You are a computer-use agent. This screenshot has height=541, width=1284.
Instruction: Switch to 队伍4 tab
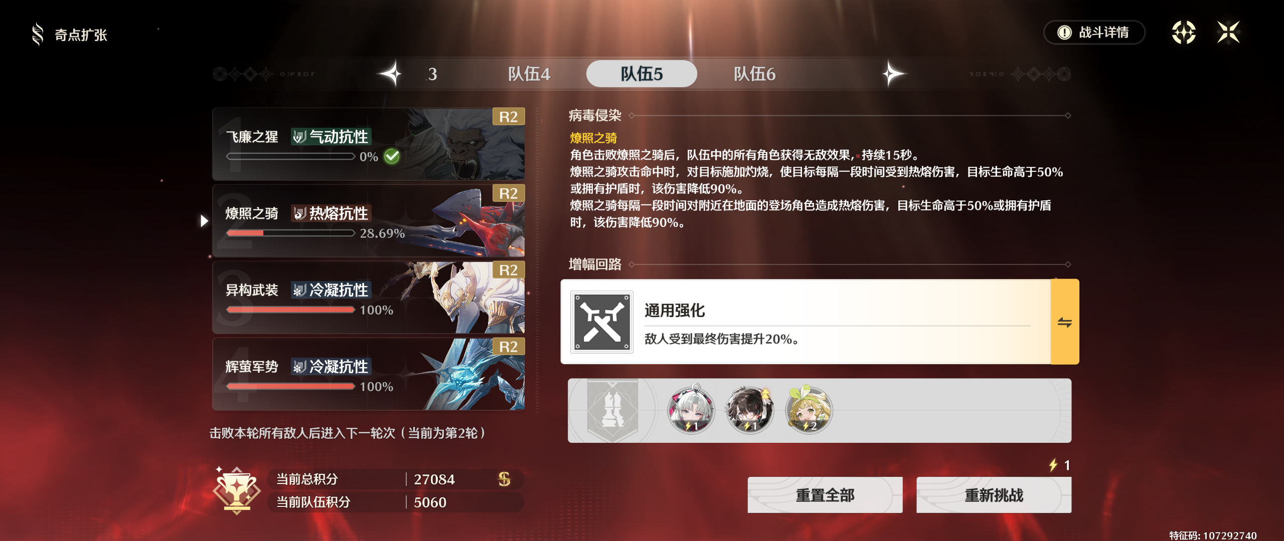pyautogui.click(x=529, y=74)
